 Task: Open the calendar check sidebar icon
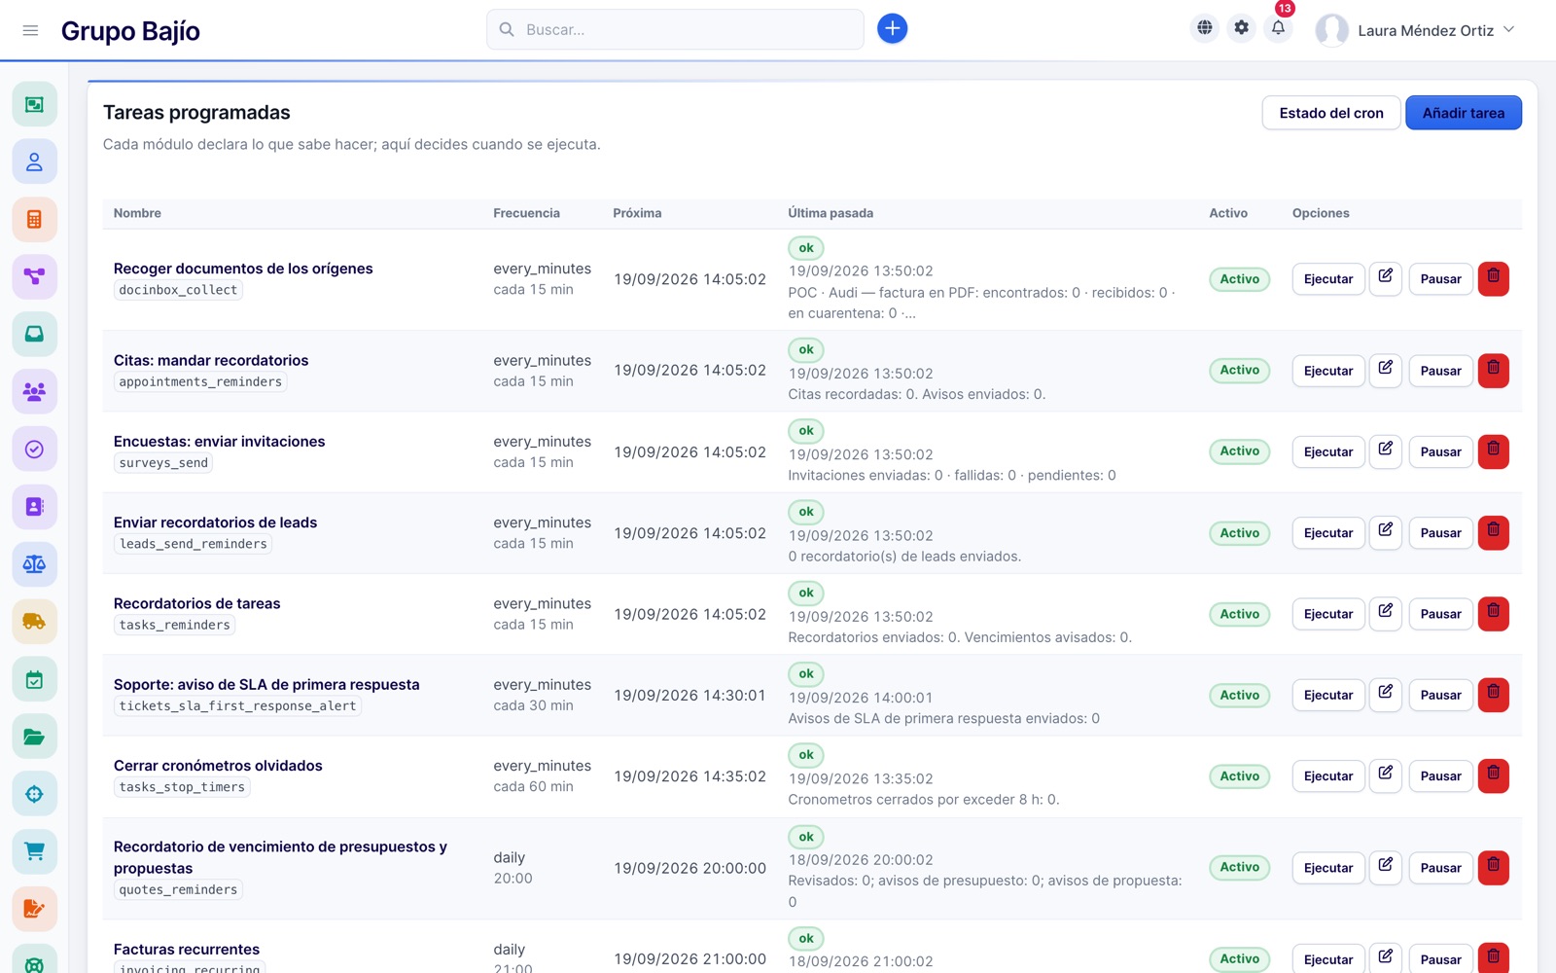[34, 679]
